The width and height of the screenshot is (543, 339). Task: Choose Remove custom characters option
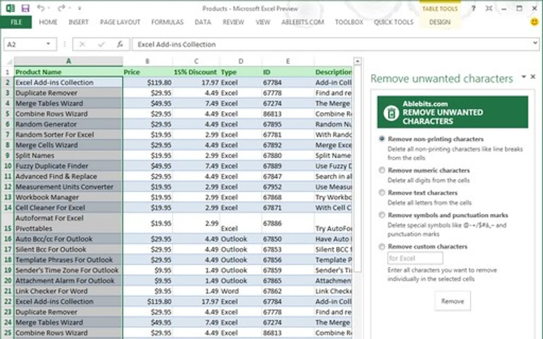382,246
